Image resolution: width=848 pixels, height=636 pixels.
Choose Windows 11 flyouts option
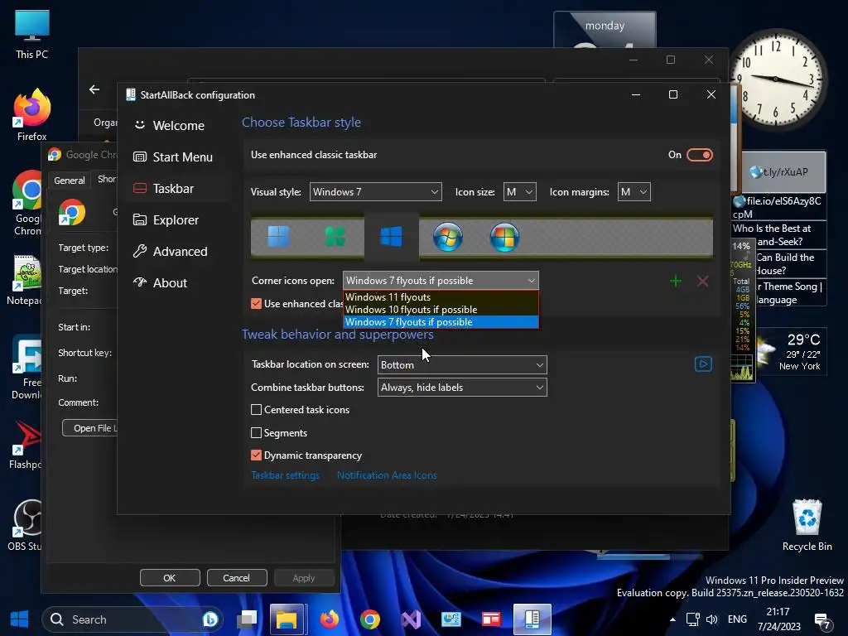pos(441,297)
